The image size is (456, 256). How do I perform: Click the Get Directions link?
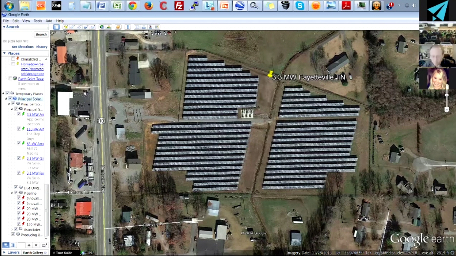[x=22, y=46]
